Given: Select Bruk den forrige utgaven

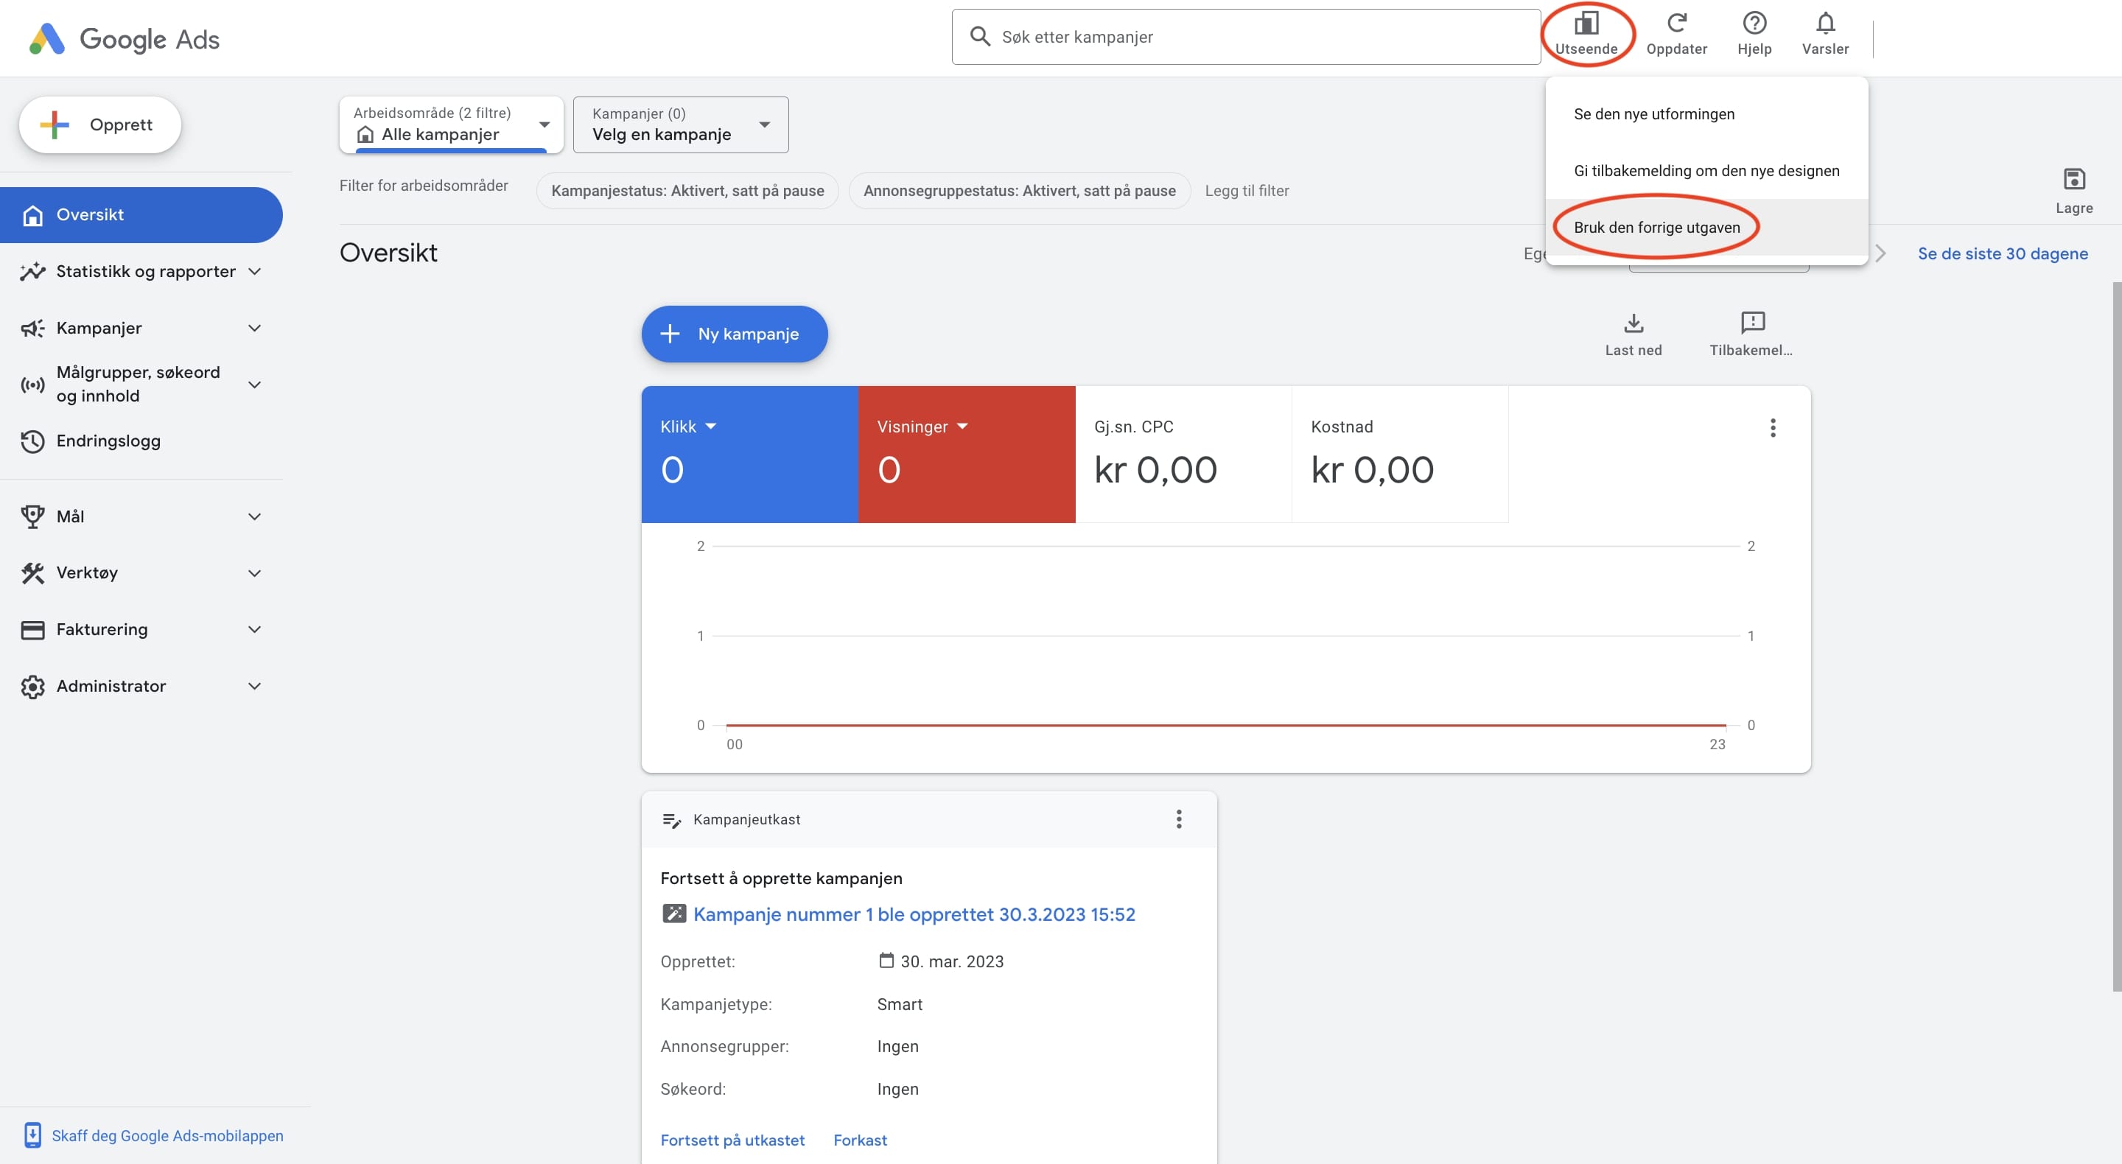Looking at the screenshot, I should point(1656,228).
